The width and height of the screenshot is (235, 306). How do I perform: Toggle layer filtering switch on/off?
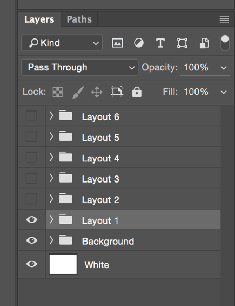(x=225, y=43)
